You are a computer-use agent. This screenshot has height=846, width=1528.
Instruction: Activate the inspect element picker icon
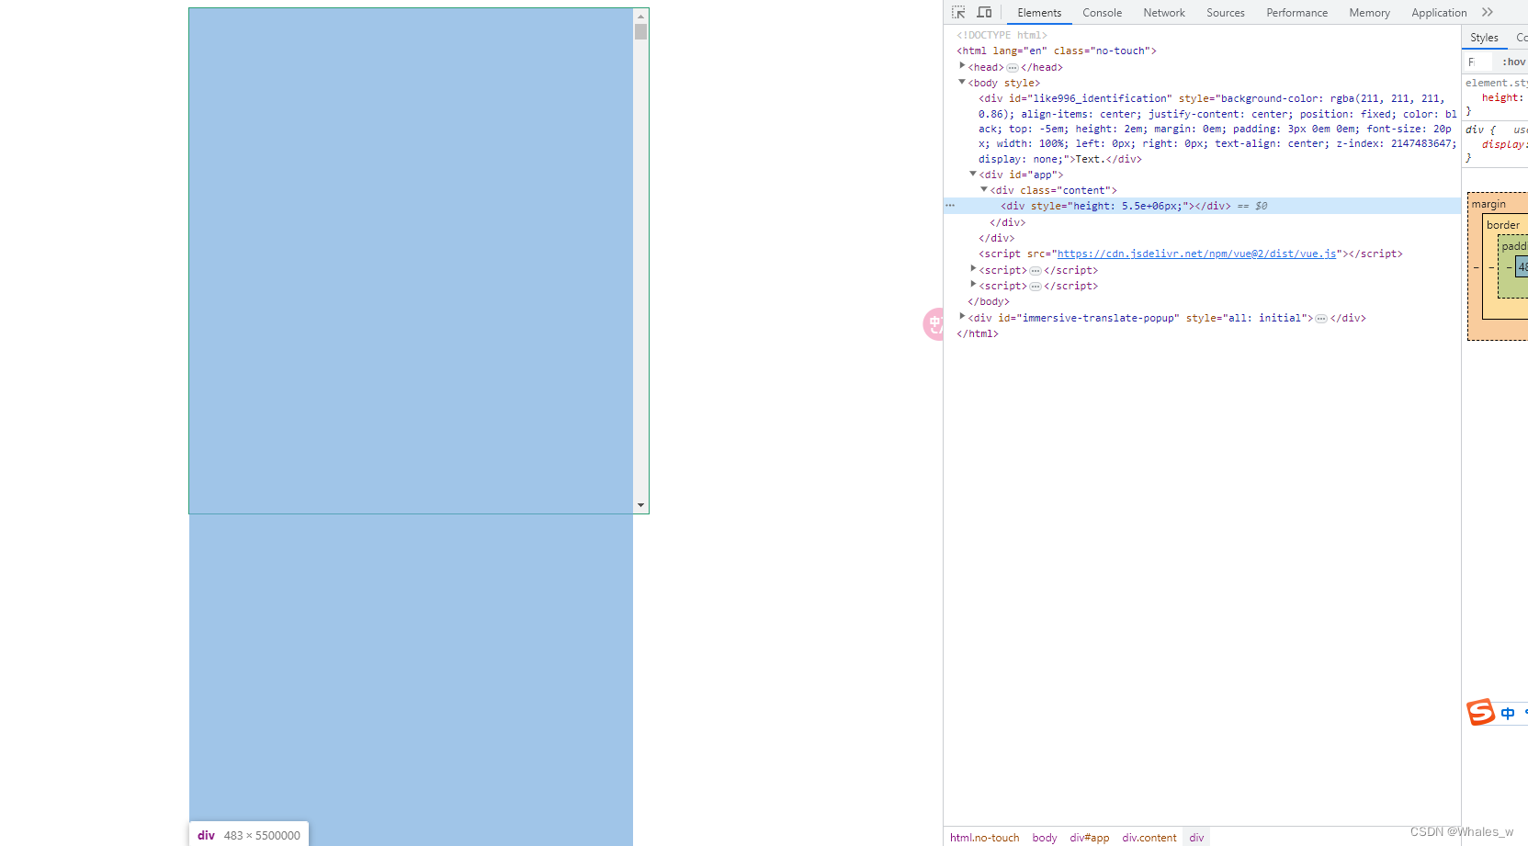point(958,12)
